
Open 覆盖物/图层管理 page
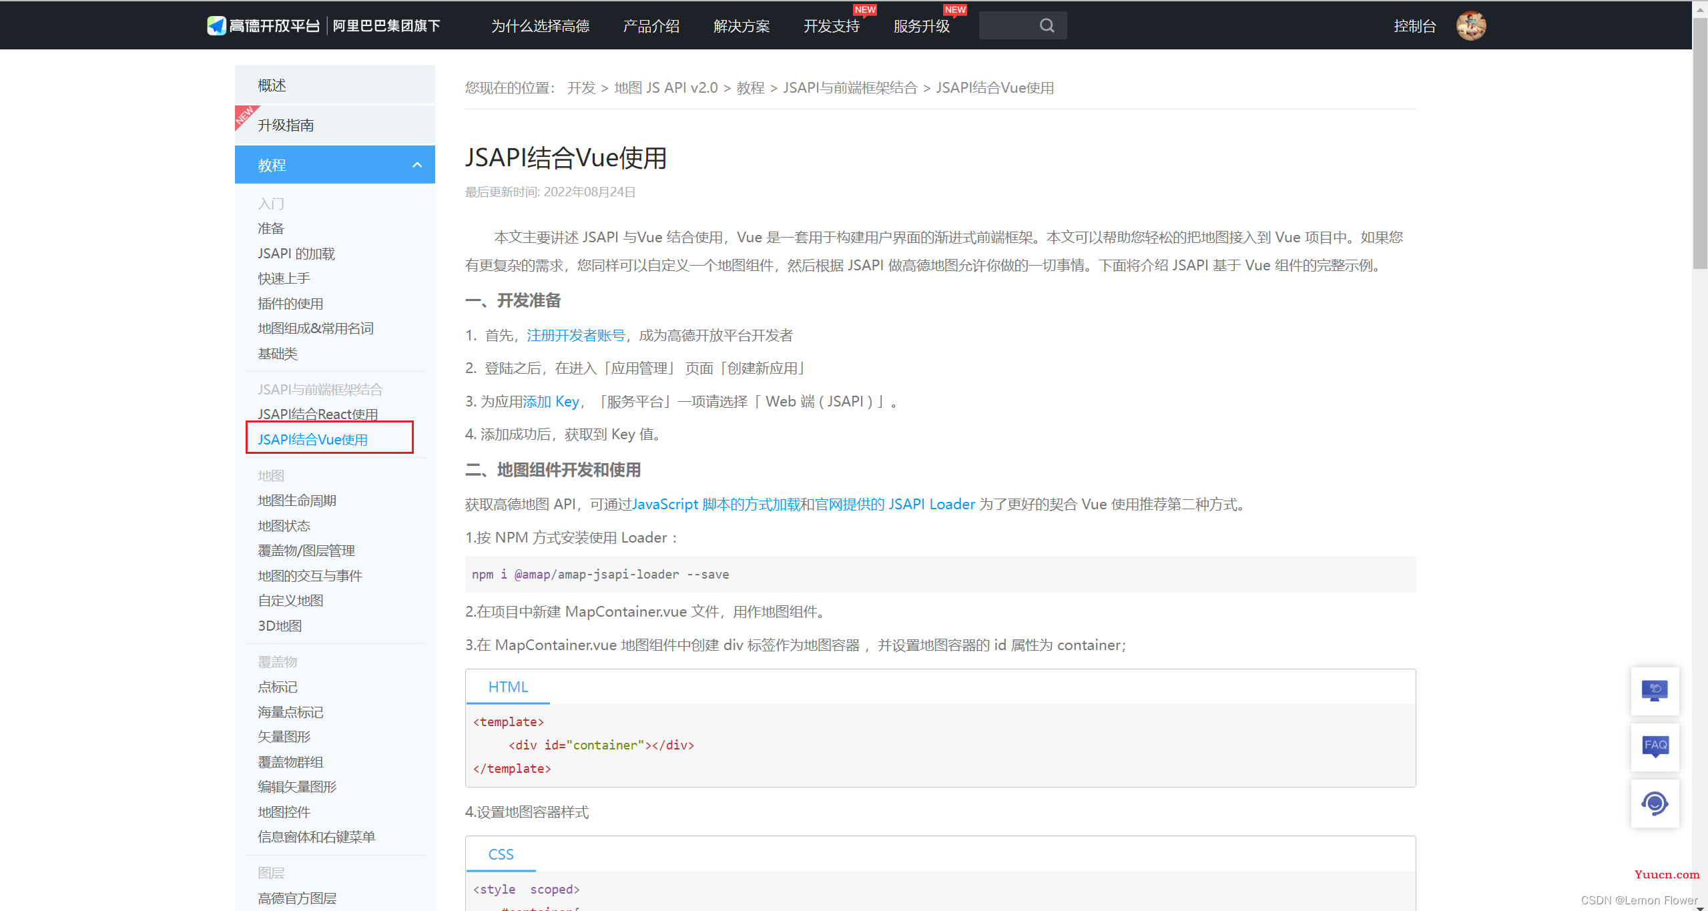coord(306,551)
